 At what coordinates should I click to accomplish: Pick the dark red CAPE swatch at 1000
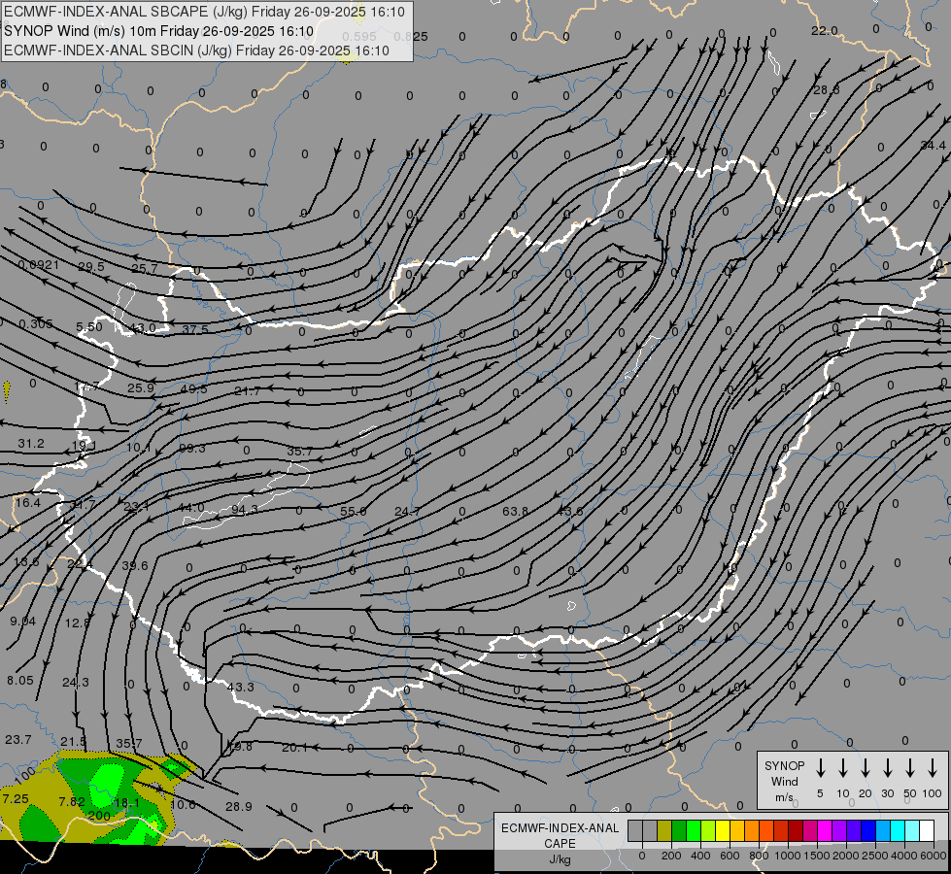(x=796, y=831)
